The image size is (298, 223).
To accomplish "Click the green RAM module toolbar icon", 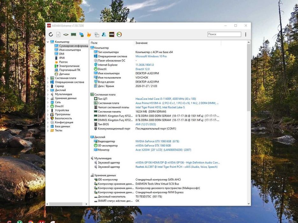I will pyautogui.click(x=74, y=34).
